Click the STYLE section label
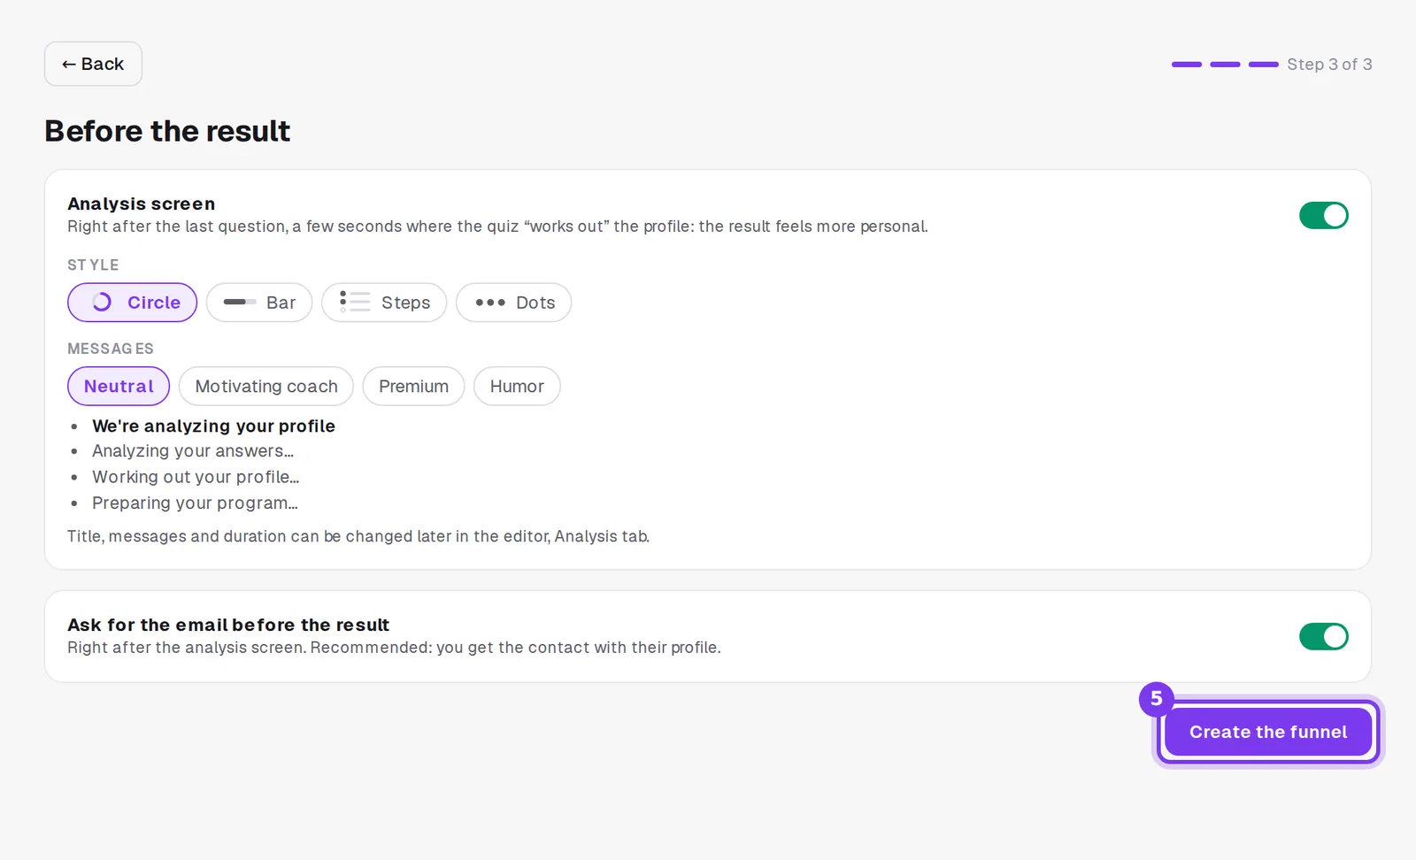 tap(93, 265)
